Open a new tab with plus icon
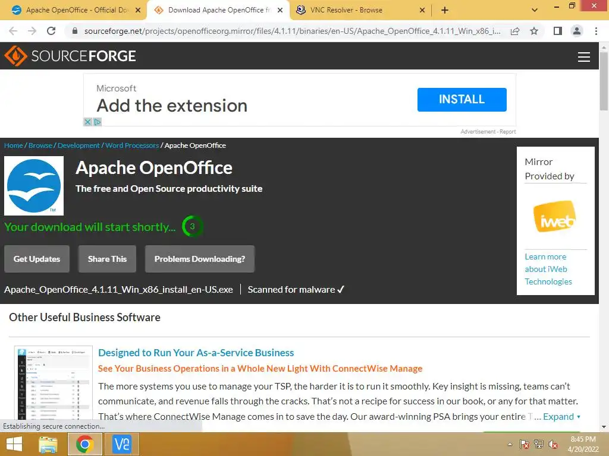Image resolution: width=609 pixels, height=456 pixels. tap(445, 10)
